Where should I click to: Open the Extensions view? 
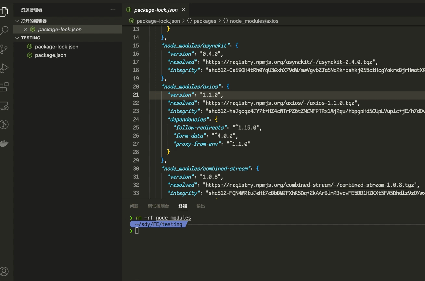[x=4, y=87]
